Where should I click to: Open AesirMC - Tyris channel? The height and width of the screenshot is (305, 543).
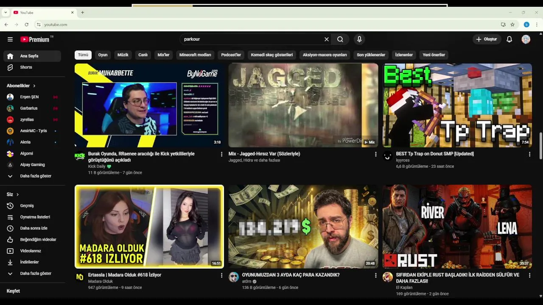tap(32, 131)
